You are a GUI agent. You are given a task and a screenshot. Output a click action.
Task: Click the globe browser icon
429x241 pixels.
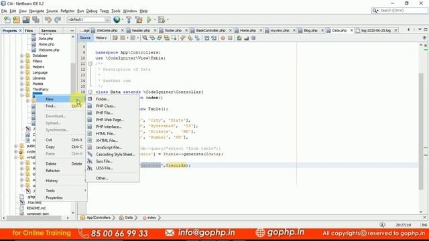[117, 19]
